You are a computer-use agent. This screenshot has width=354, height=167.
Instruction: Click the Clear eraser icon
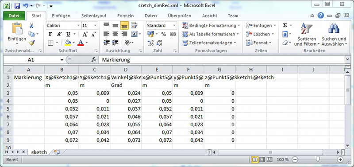[x=285, y=43]
